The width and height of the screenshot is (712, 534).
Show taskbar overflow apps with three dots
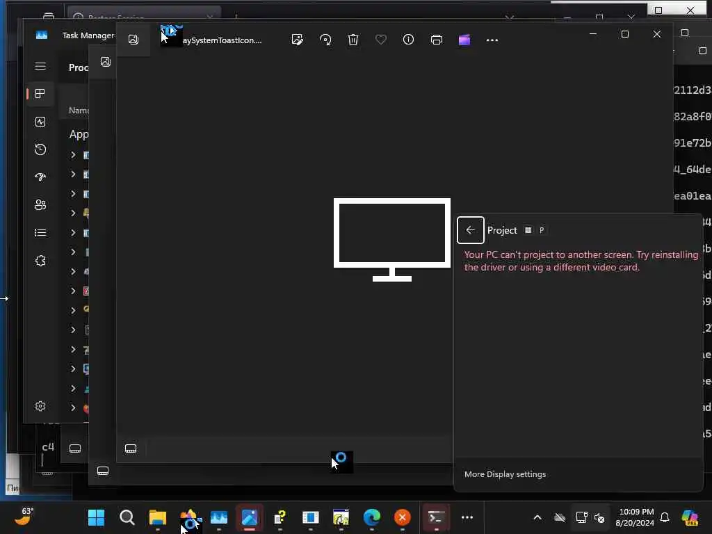point(467,517)
